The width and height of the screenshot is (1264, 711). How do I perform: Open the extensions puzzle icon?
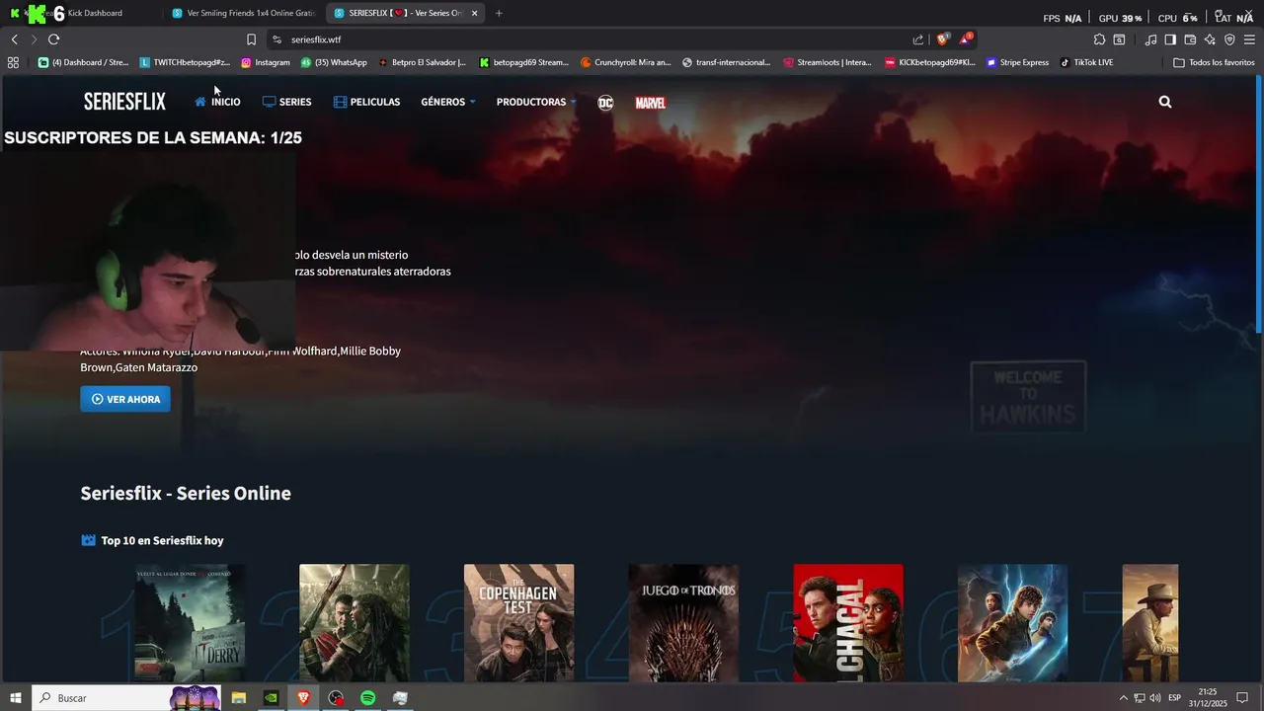point(1099,39)
